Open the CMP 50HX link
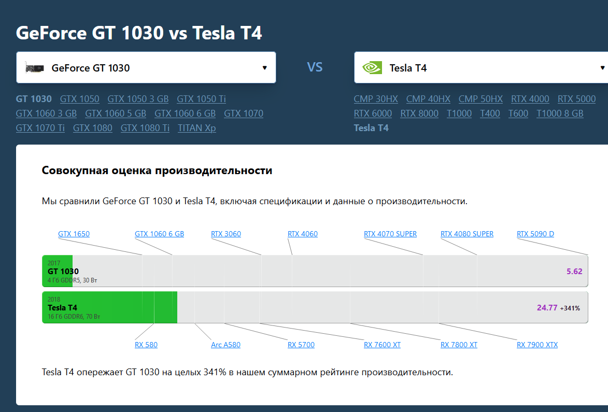 click(480, 99)
